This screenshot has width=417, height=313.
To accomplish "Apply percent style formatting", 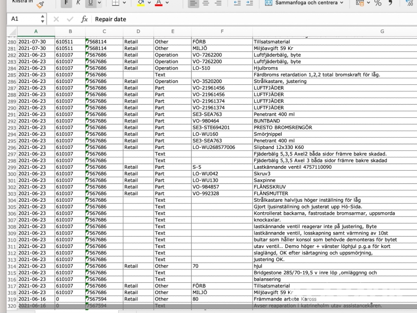I will pyautogui.click(x=378, y=3).
